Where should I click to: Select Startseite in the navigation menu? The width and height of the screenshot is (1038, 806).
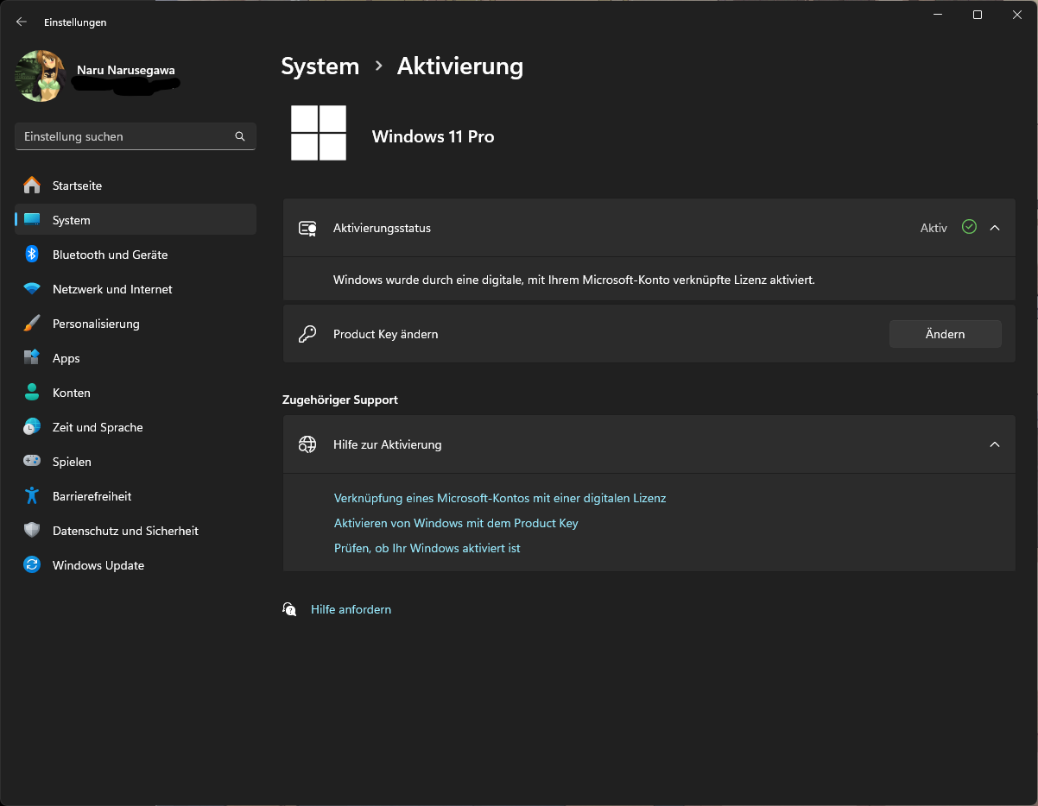tap(77, 185)
